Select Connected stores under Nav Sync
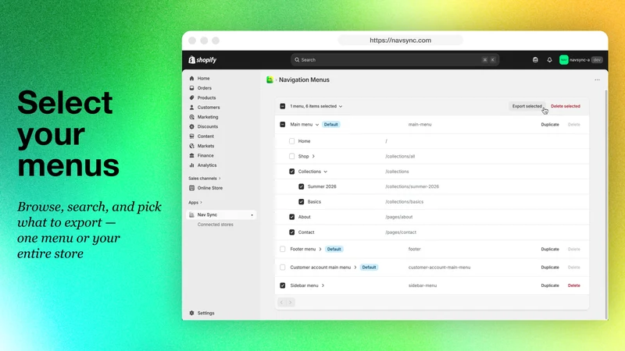The image size is (625, 351). pos(216,225)
